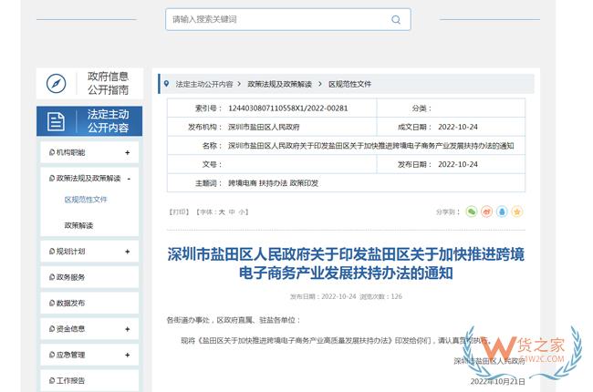
Task: Click the search magnifier icon
Action: [x=396, y=20]
